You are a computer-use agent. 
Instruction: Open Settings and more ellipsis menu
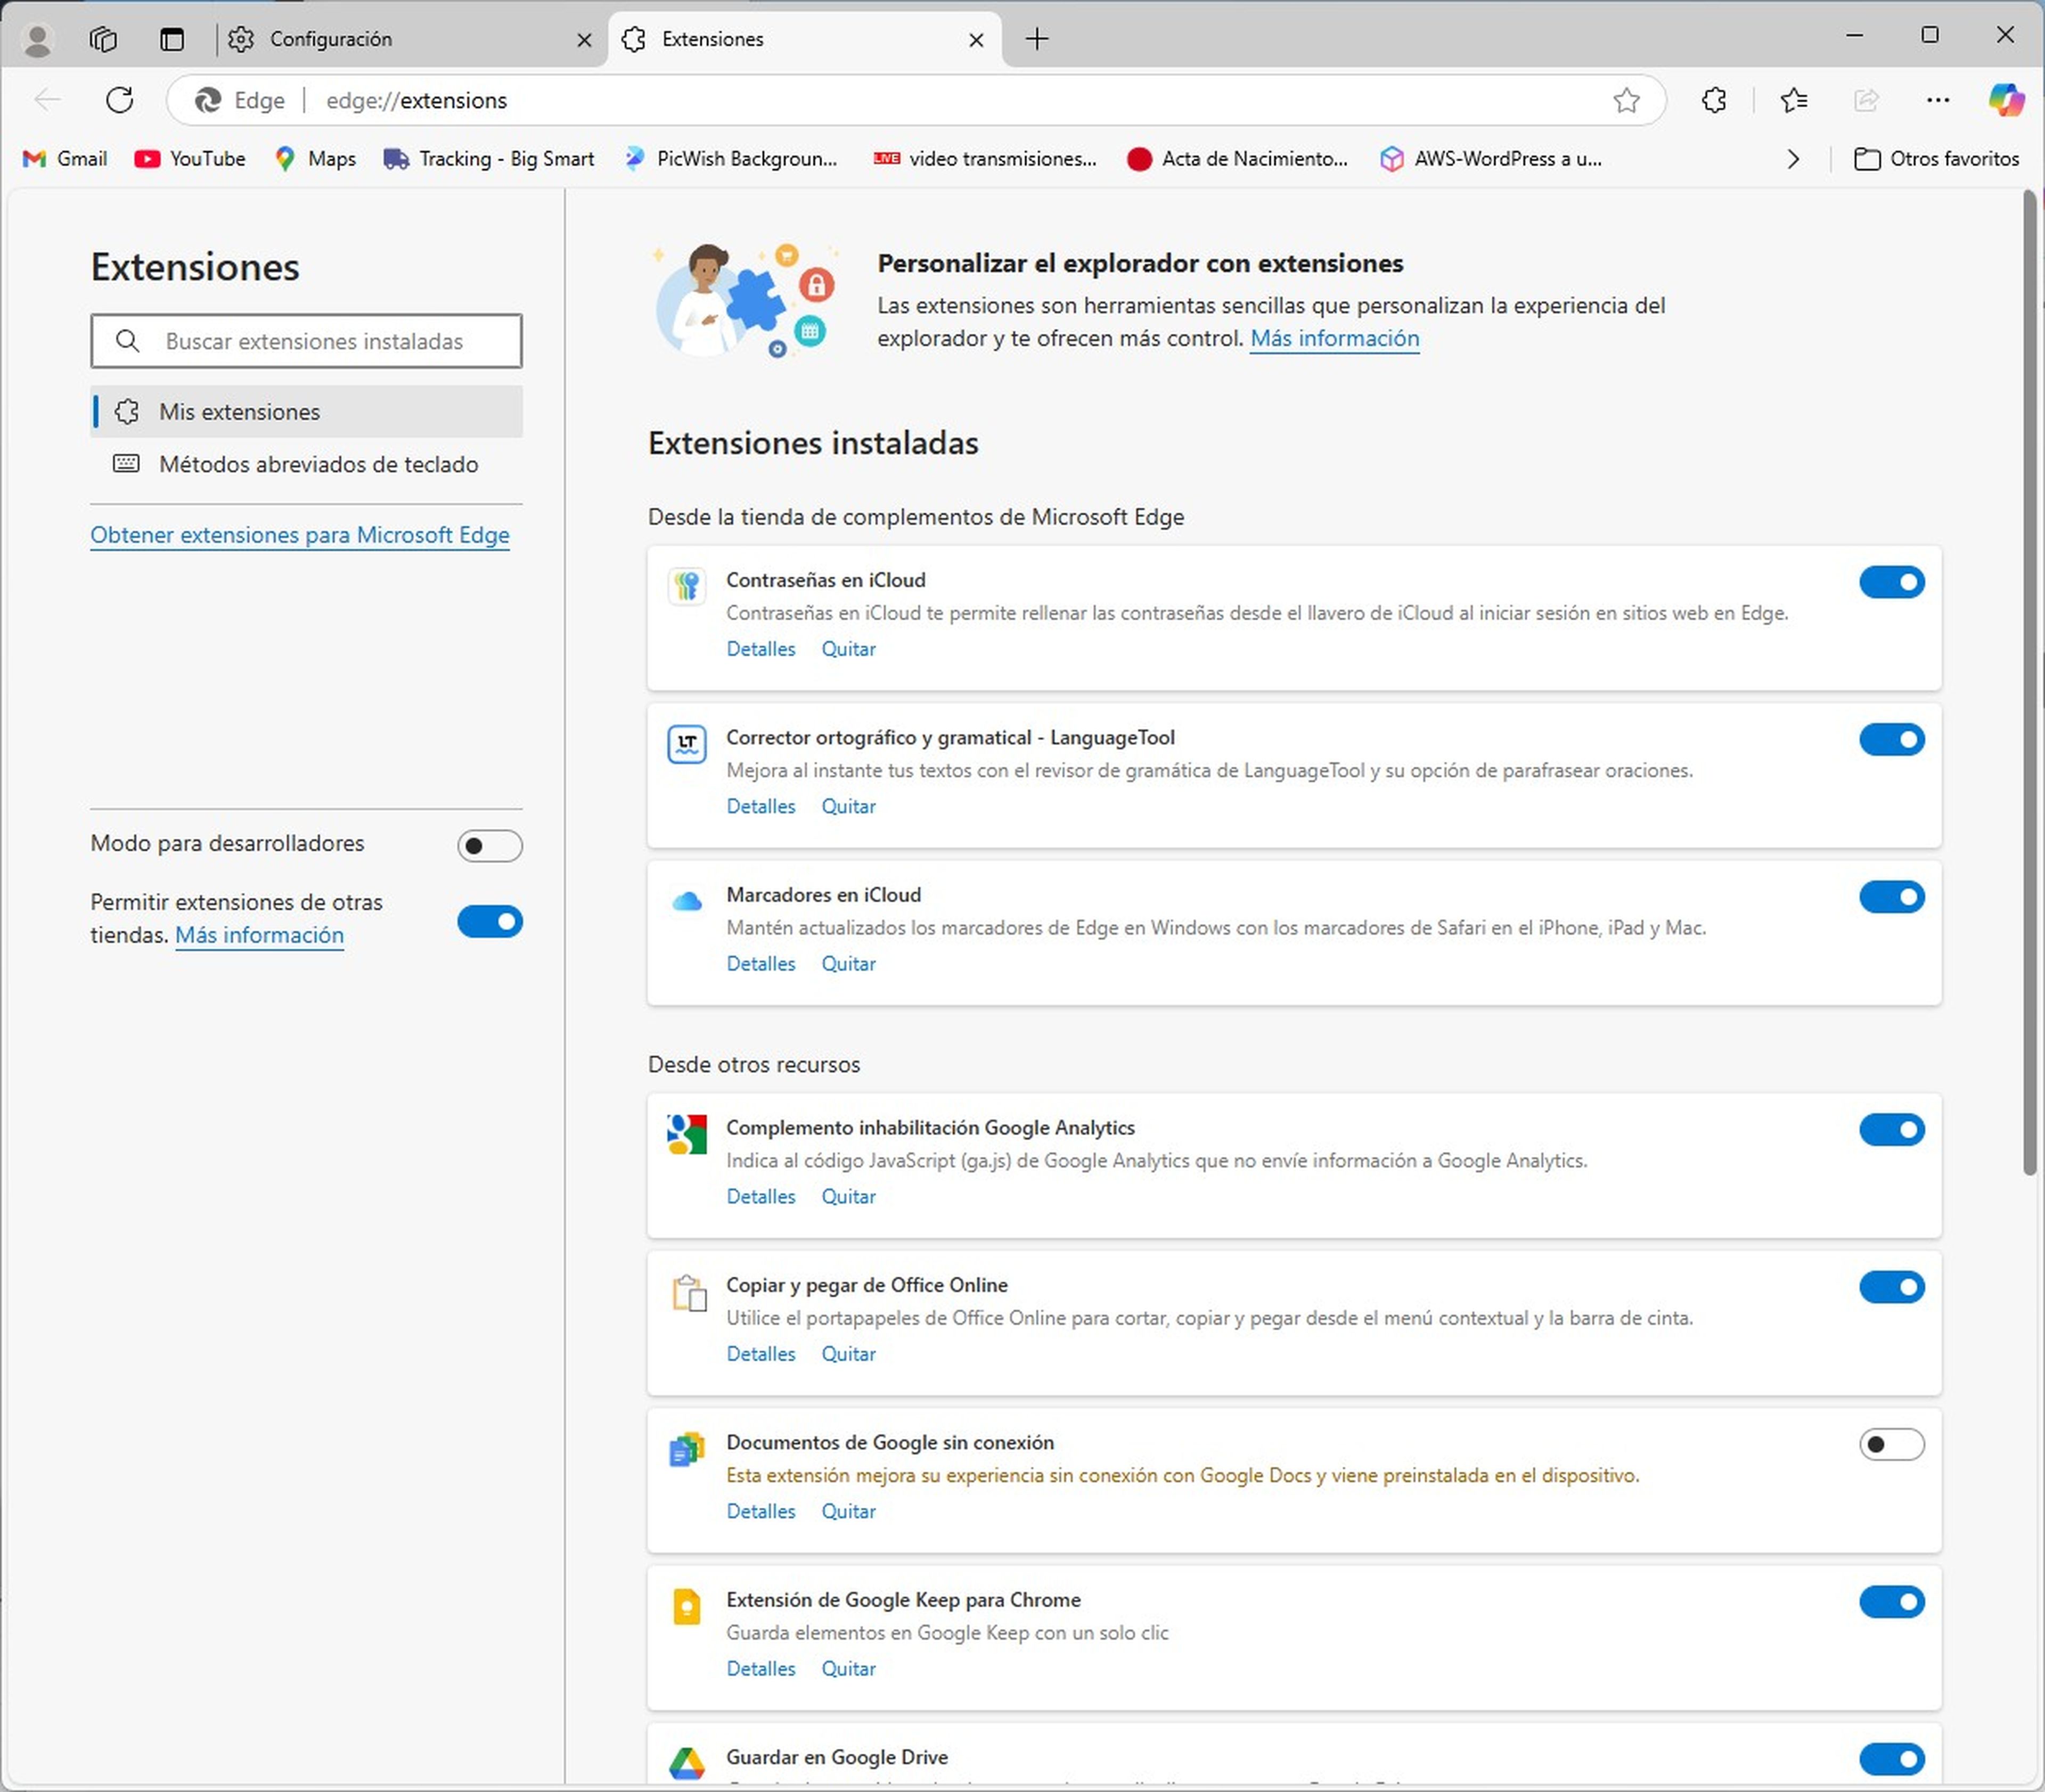click(x=1938, y=100)
